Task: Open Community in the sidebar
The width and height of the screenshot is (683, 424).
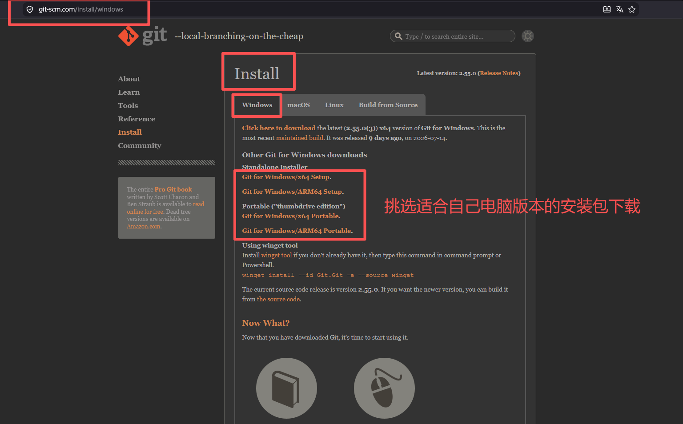Action: pos(140,145)
